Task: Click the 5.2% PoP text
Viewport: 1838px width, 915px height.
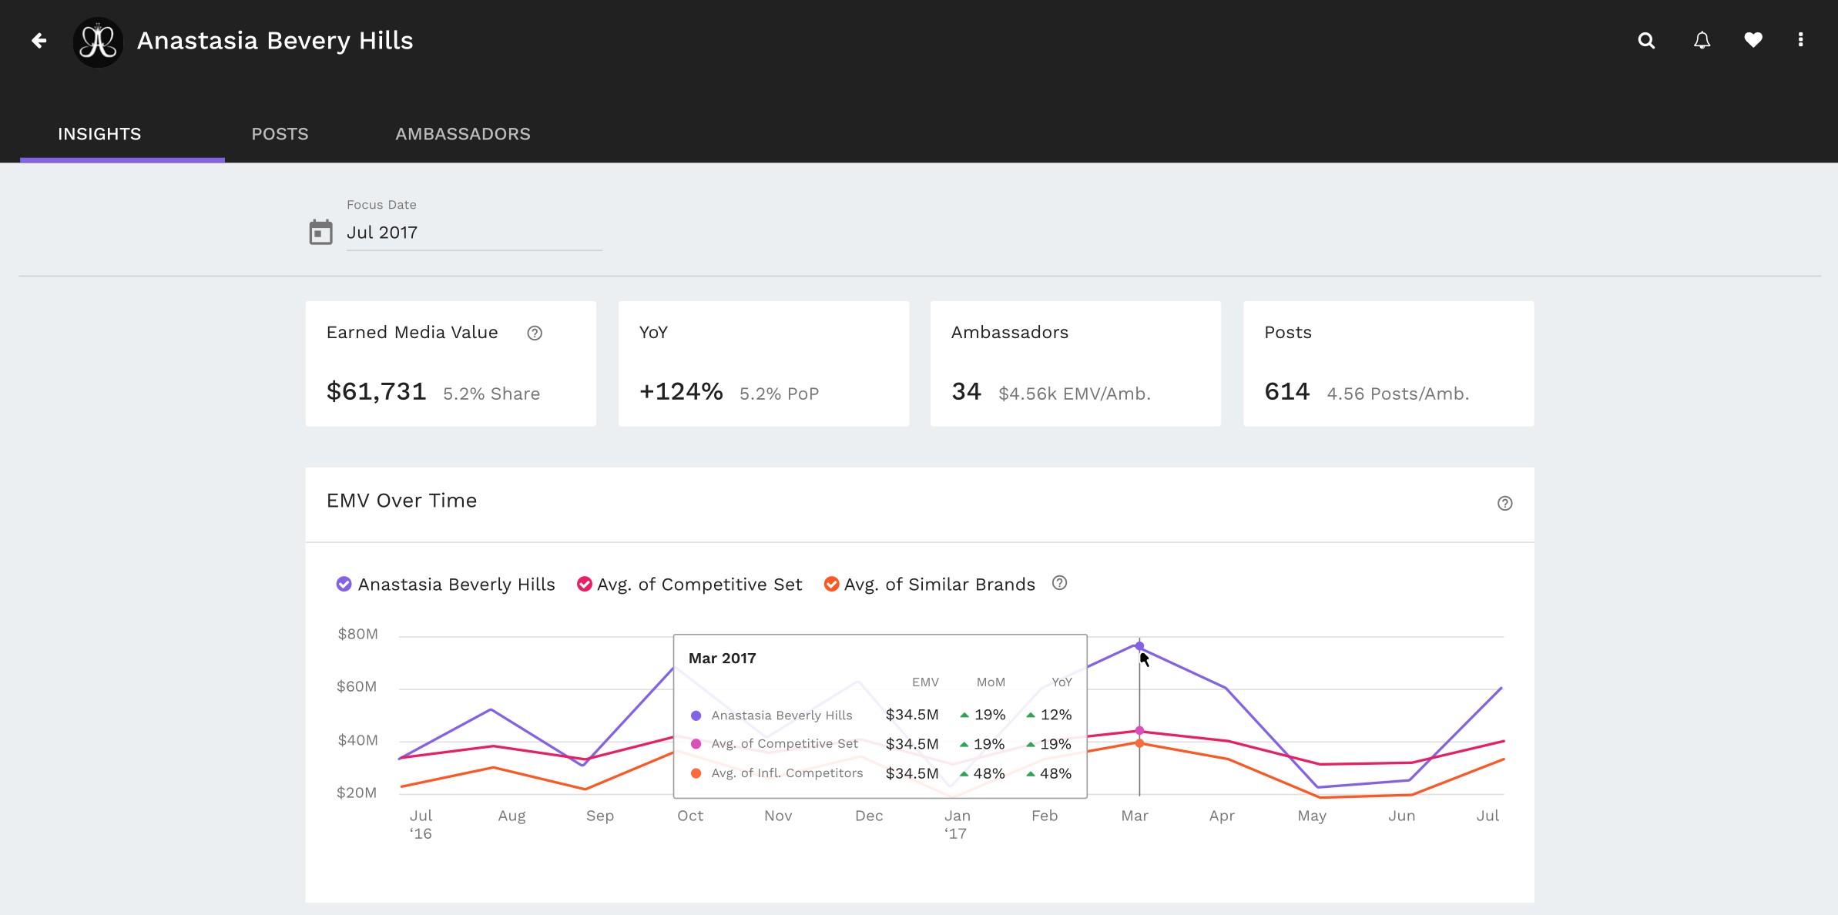Action: click(x=779, y=394)
